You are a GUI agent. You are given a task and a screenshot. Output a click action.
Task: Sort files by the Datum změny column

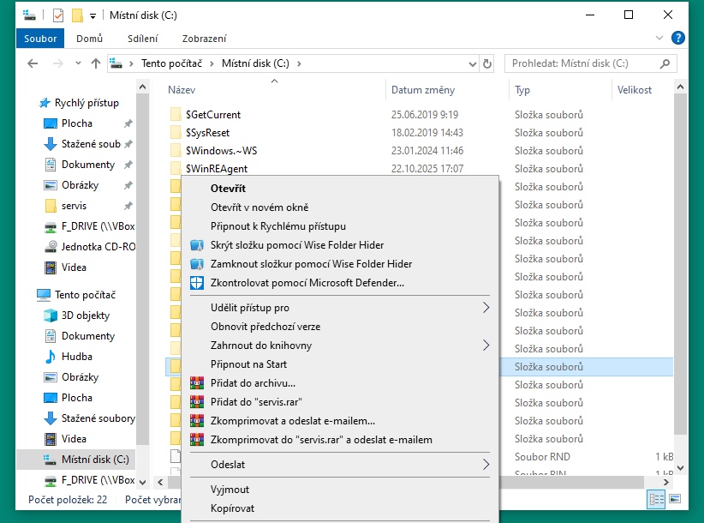tap(423, 90)
